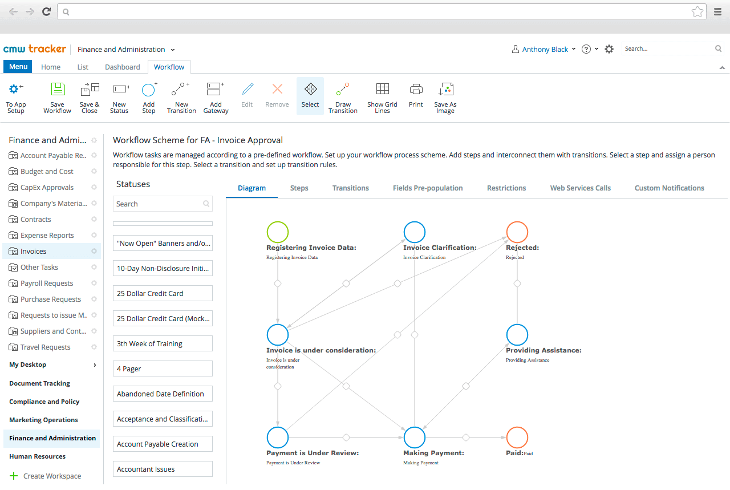Toggle Show Grid Lines
Image resolution: width=730 pixels, height=490 pixels.
(x=382, y=97)
